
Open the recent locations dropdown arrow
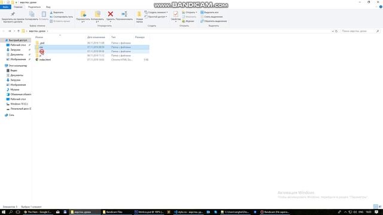click(x=14, y=31)
